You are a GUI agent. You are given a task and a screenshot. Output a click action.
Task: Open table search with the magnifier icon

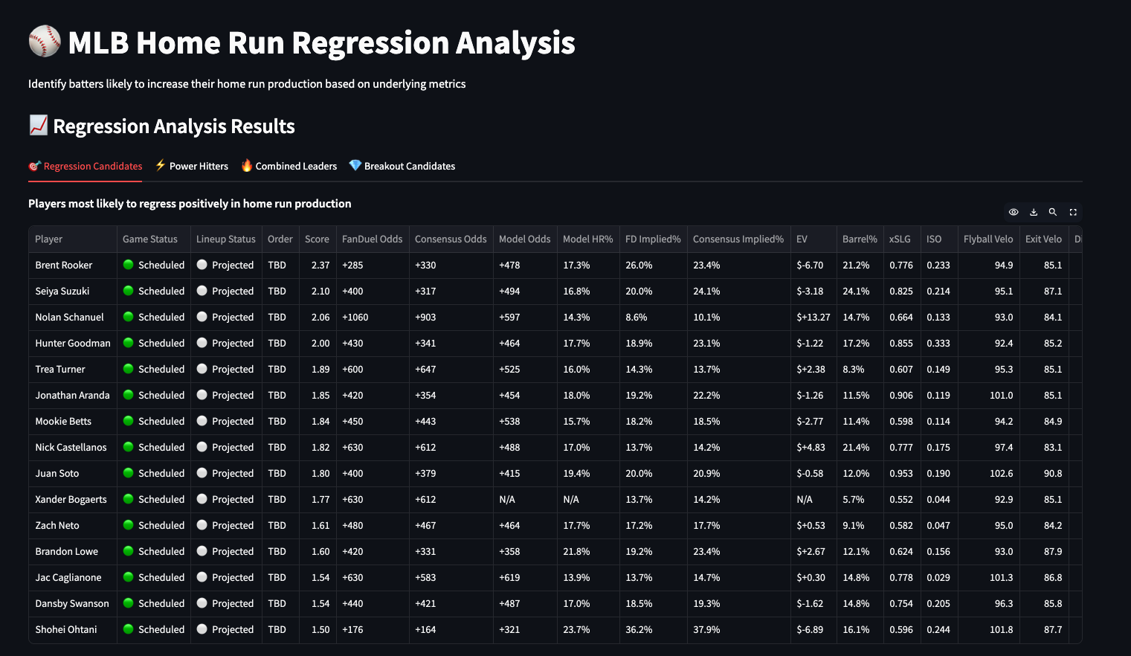click(x=1053, y=212)
